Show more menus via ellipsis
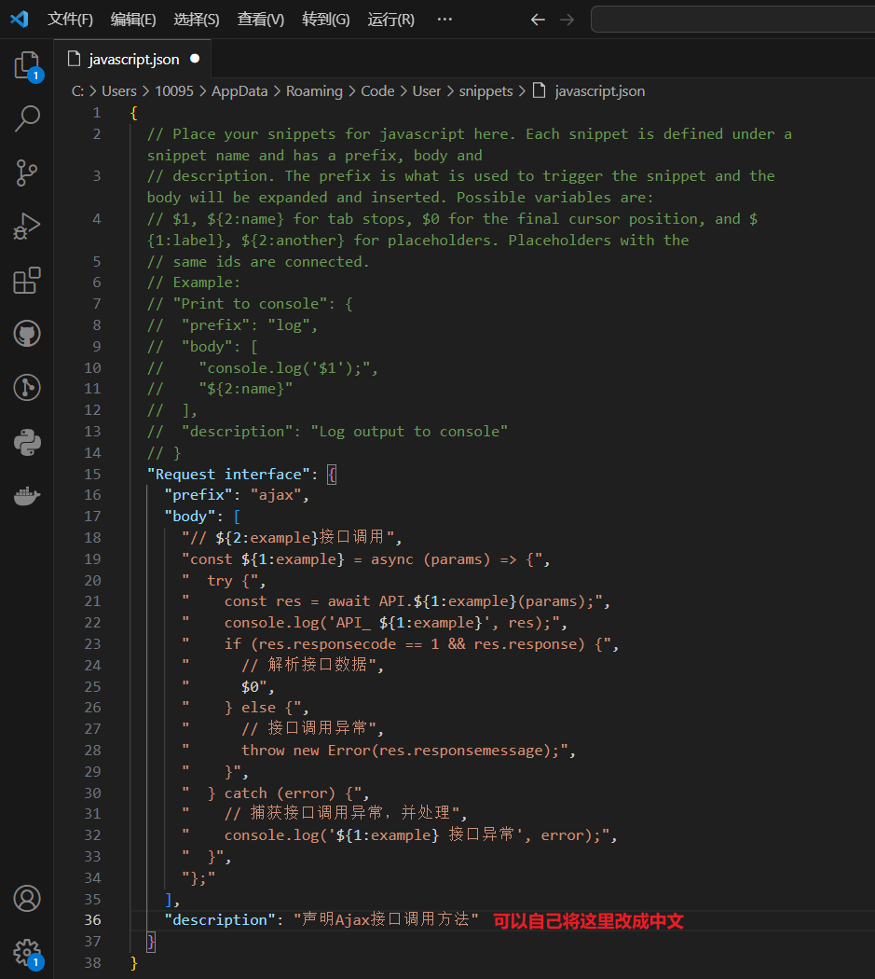The width and height of the screenshot is (875, 979). [x=444, y=20]
